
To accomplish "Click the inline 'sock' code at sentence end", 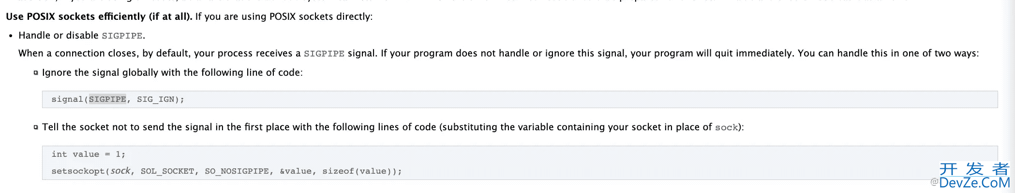I will click(x=727, y=127).
